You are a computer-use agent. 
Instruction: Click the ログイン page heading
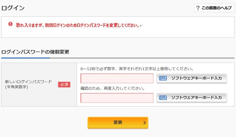click(x=13, y=8)
